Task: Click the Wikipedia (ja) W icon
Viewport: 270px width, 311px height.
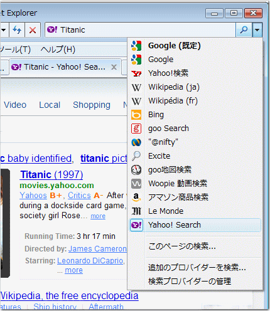Action: pyautogui.click(x=136, y=87)
